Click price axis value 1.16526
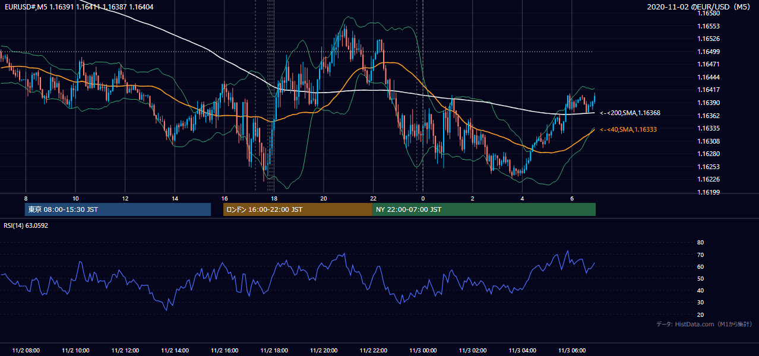The width and height of the screenshot is (759, 356). pyautogui.click(x=709, y=39)
